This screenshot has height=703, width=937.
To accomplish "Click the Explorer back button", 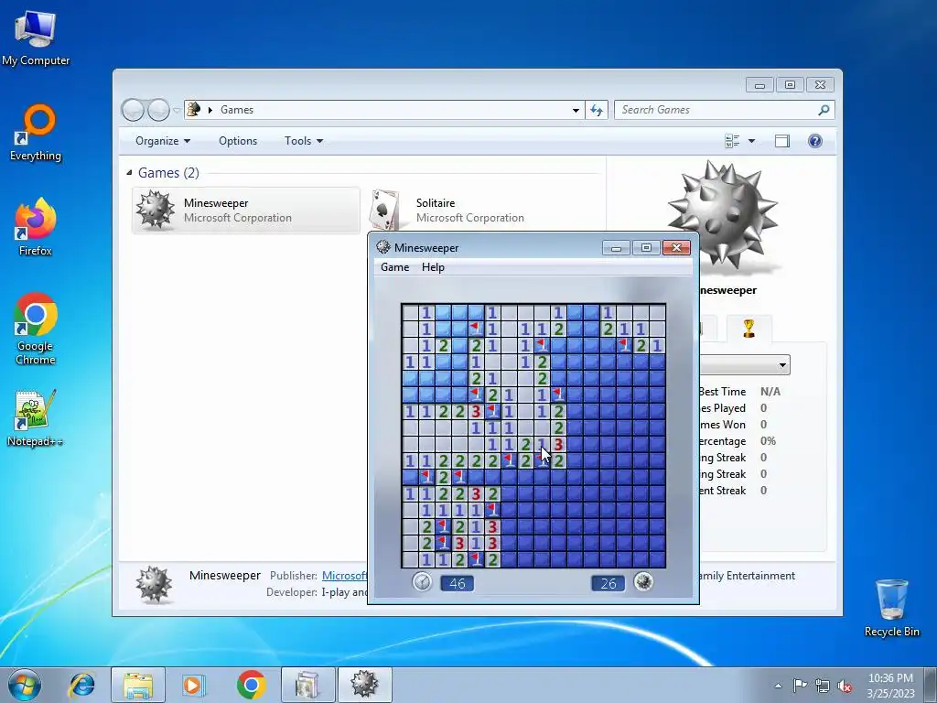I will coord(133,110).
